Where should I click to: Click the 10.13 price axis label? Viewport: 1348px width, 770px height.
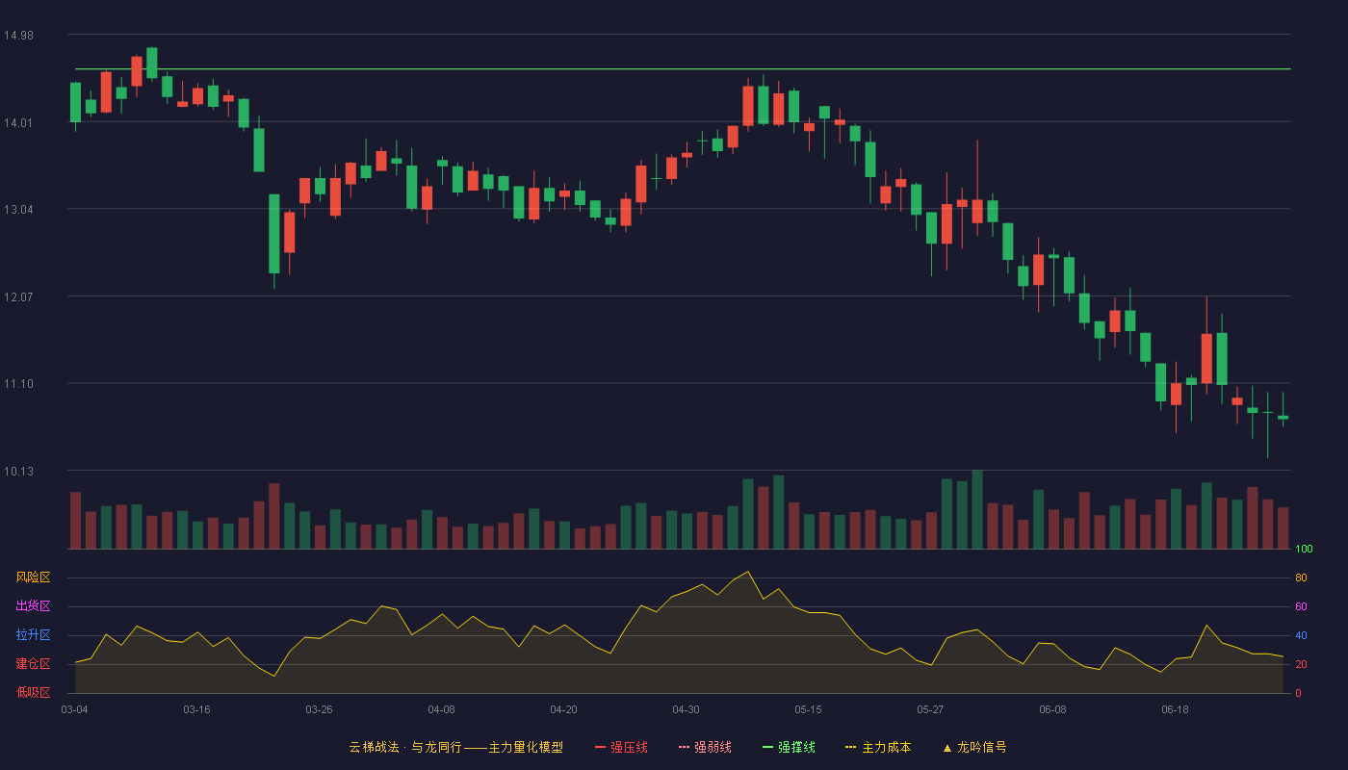click(18, 471)
